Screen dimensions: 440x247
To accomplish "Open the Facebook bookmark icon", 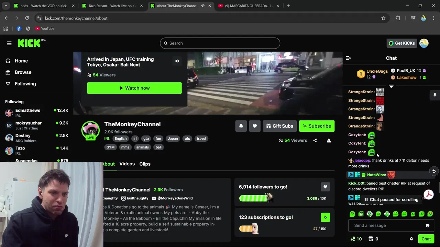I will coord(19,28).
